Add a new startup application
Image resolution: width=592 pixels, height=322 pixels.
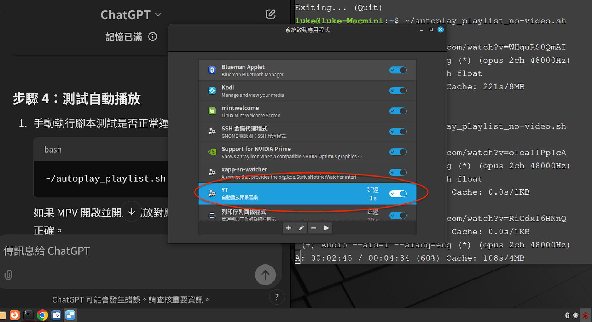(x=289, y=228)
